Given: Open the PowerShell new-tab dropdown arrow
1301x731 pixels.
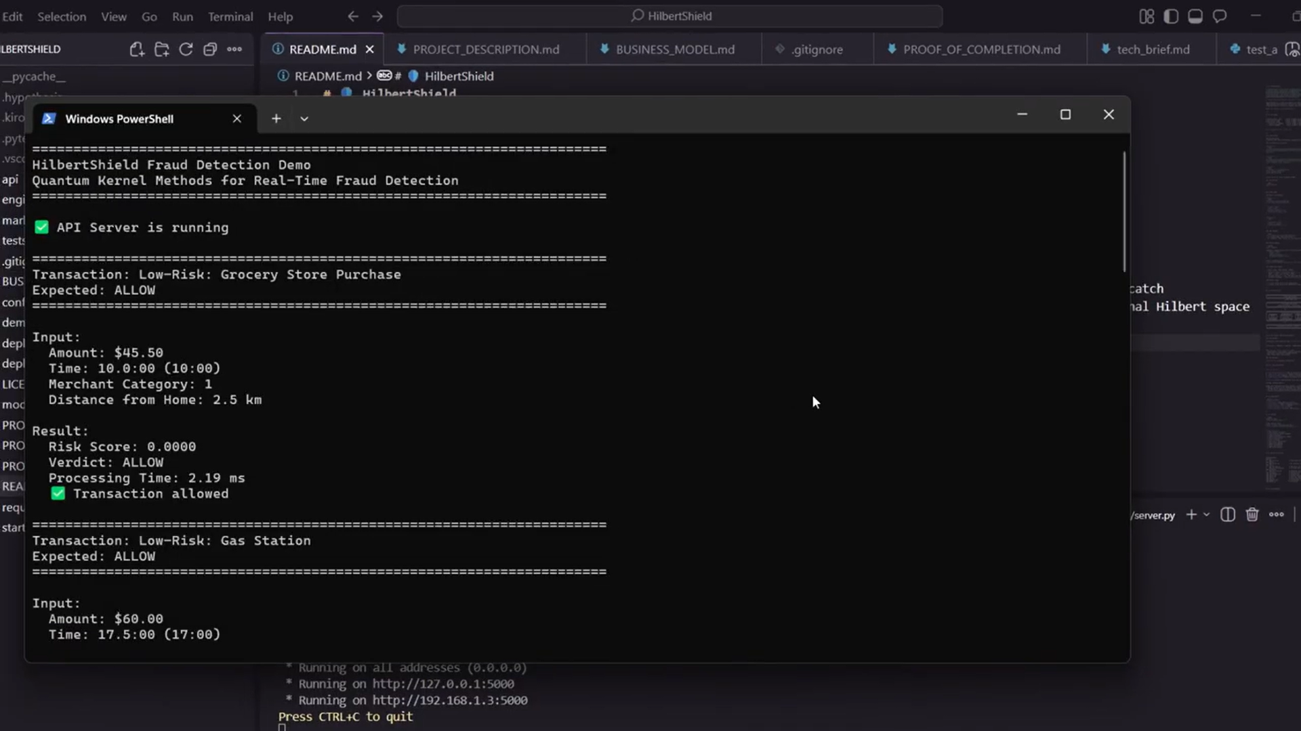Looking at the screenshot, I should click(x=304, y=118).
